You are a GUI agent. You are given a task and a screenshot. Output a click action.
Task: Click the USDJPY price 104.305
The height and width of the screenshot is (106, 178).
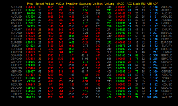click(30, 94)
